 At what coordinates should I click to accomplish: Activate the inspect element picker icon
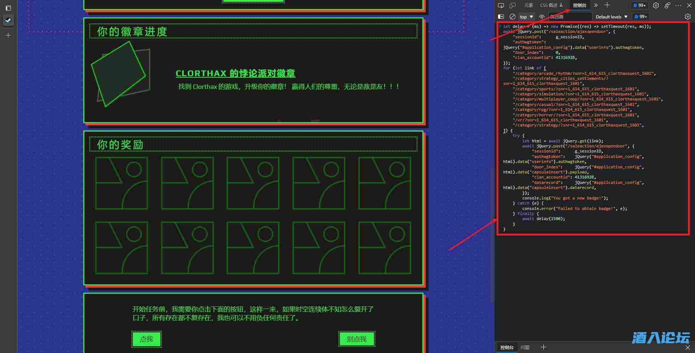[x=501, y=5]
